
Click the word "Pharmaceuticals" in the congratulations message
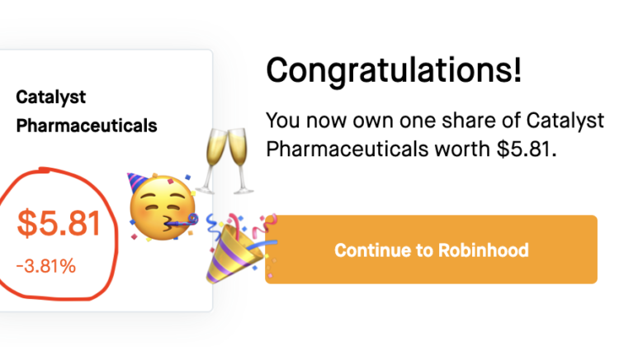click(339, 153)
